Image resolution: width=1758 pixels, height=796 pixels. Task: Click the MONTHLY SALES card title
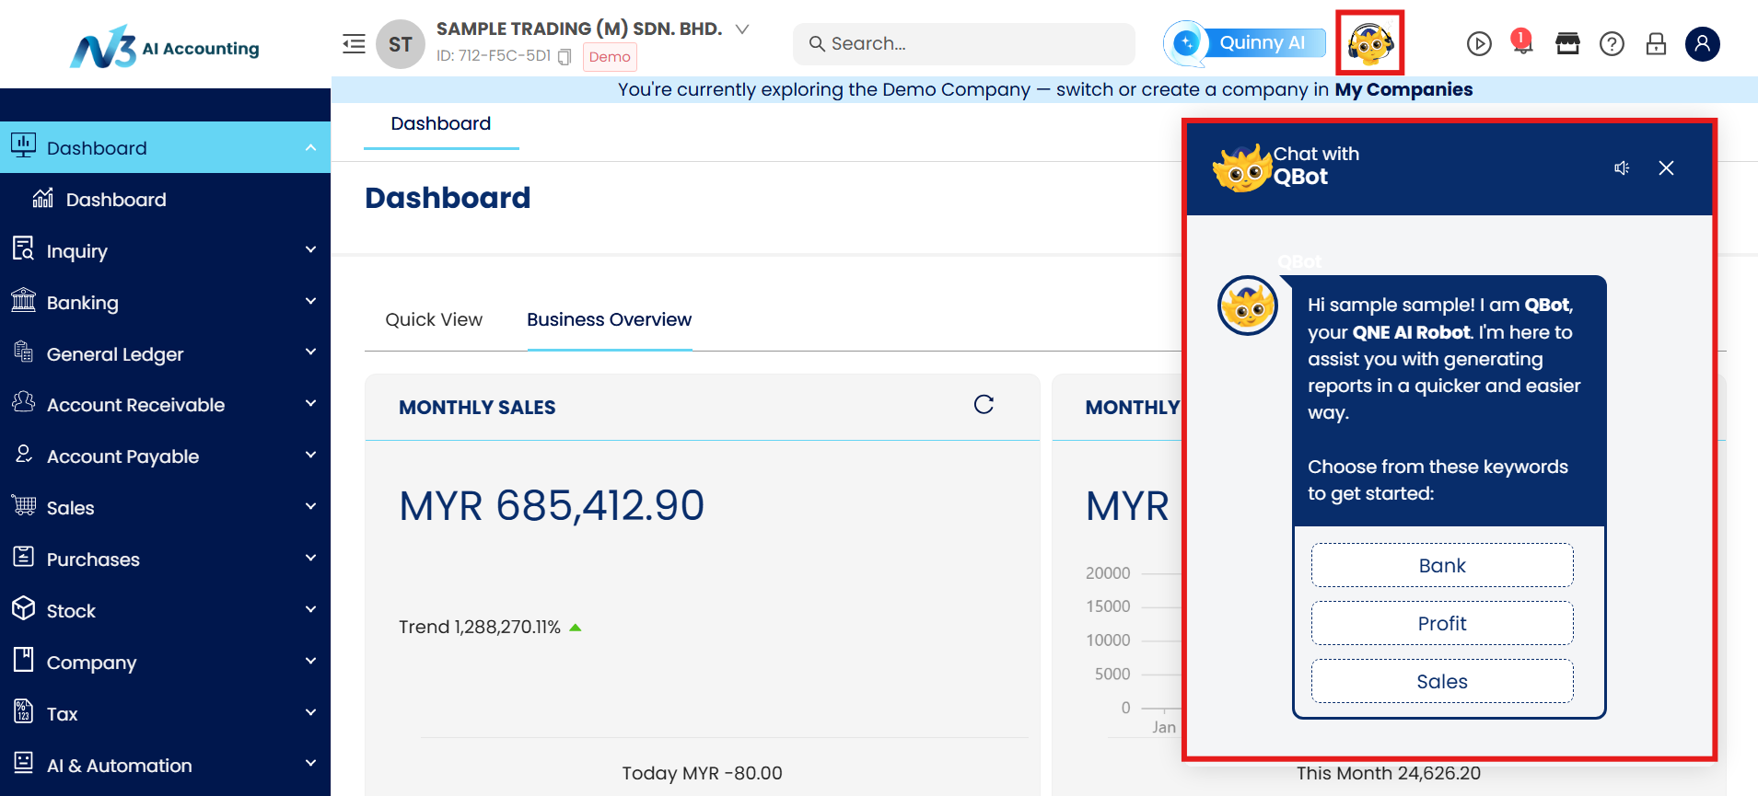[x=477, y=408]
